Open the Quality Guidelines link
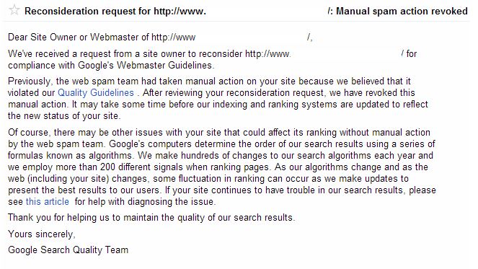The height and width of the screenshot is (269, 478). point(96,92)
